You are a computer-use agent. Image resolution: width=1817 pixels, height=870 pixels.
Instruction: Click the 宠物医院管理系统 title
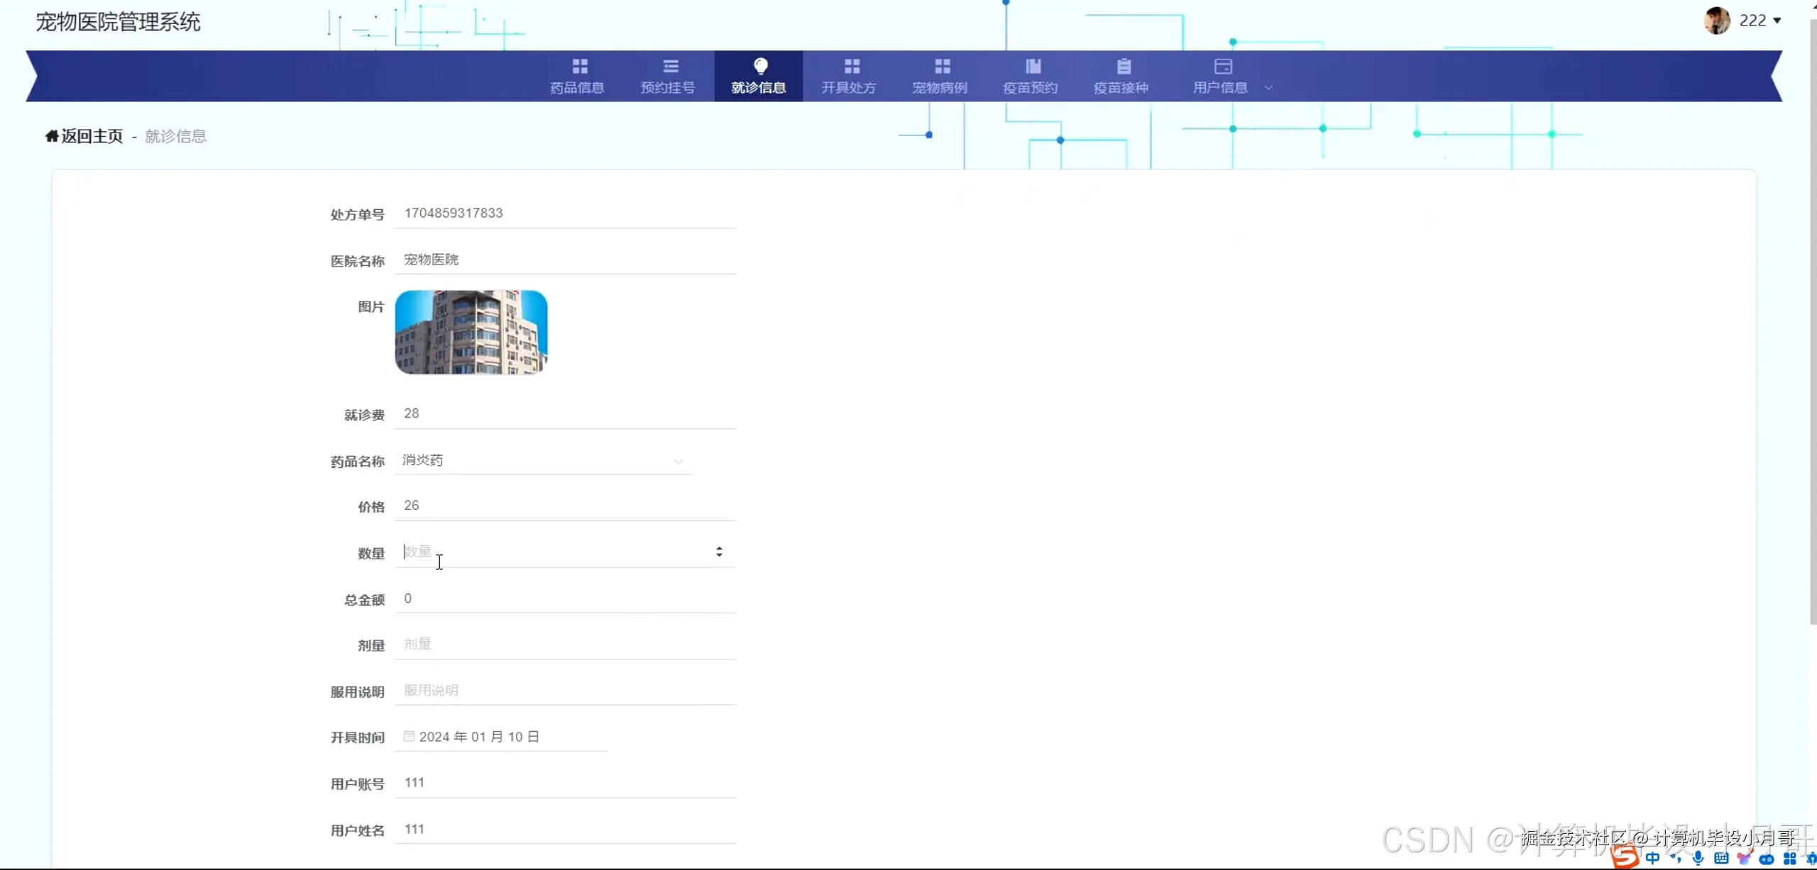point(118,22)
